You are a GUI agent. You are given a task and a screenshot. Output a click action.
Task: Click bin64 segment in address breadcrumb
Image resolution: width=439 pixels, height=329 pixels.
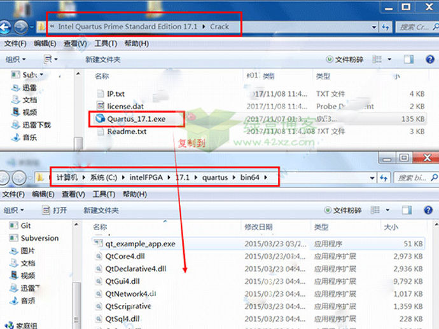[250, 177]
